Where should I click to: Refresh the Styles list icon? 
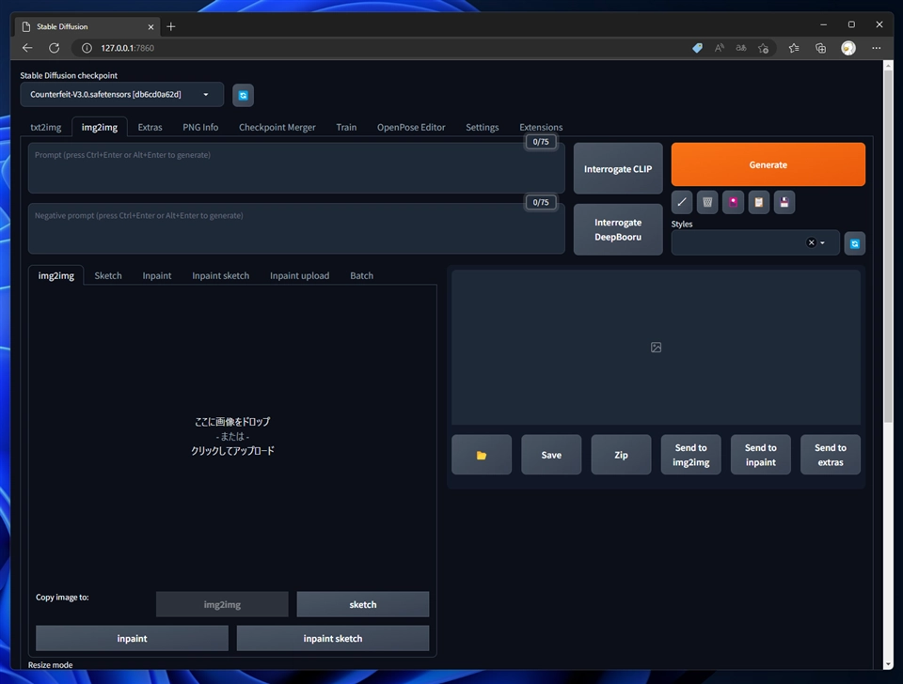tap(855, 243)
